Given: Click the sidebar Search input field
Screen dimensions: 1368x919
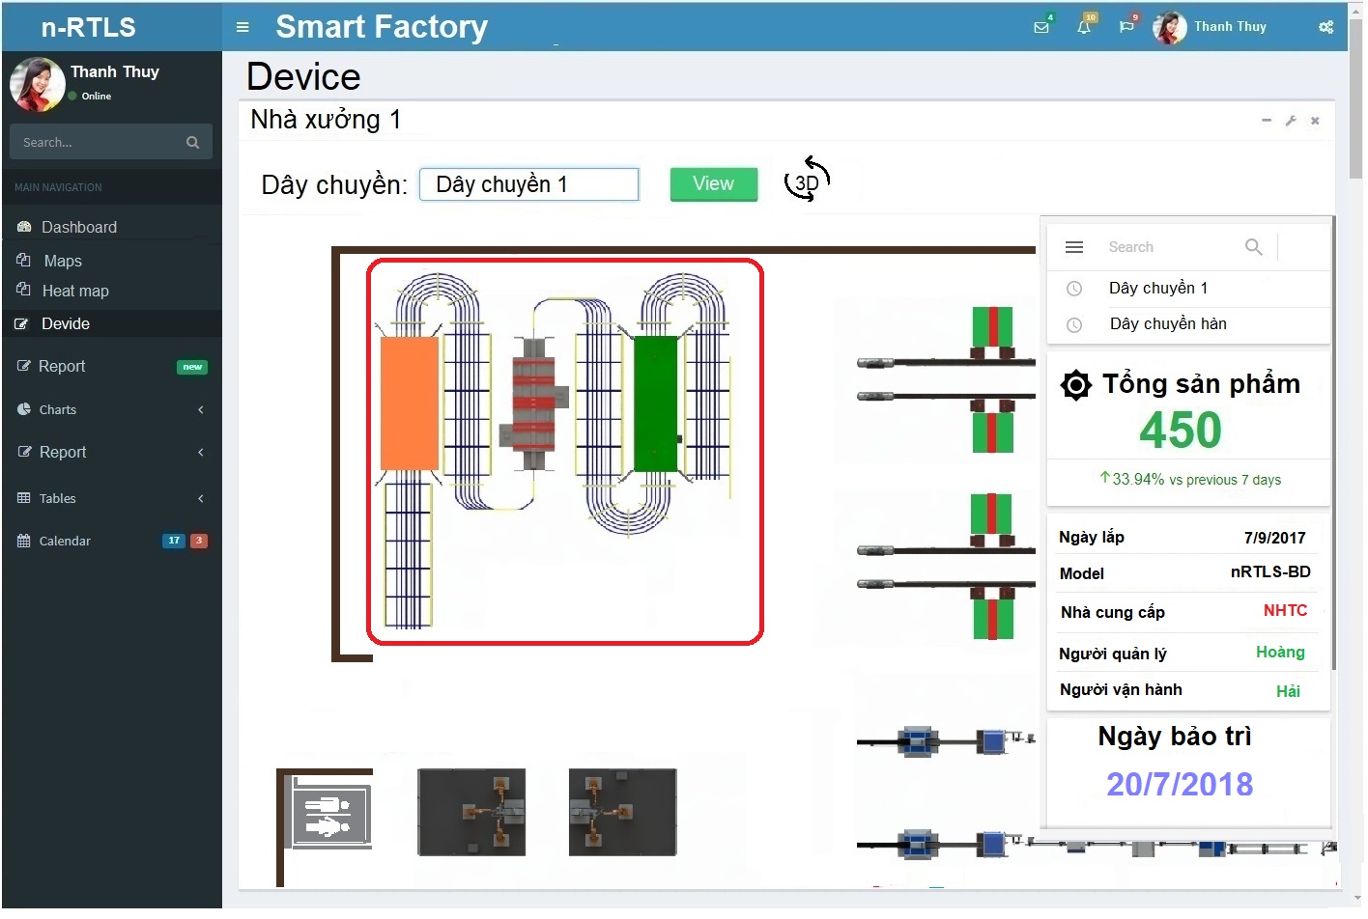Looking at the screenshot, I should click(97, 142).
